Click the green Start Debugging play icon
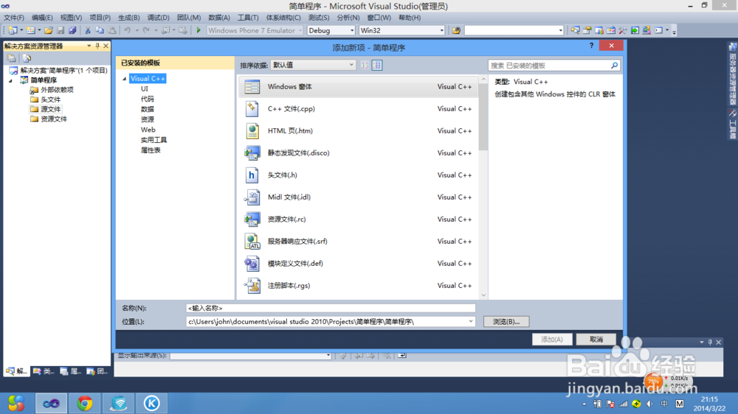The height and width of the screenshot is (414, 738). (199, 30)
